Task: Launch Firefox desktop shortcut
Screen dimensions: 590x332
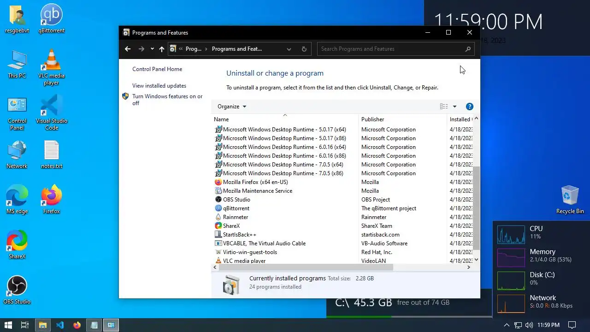Action: click(x=51, y=200)
